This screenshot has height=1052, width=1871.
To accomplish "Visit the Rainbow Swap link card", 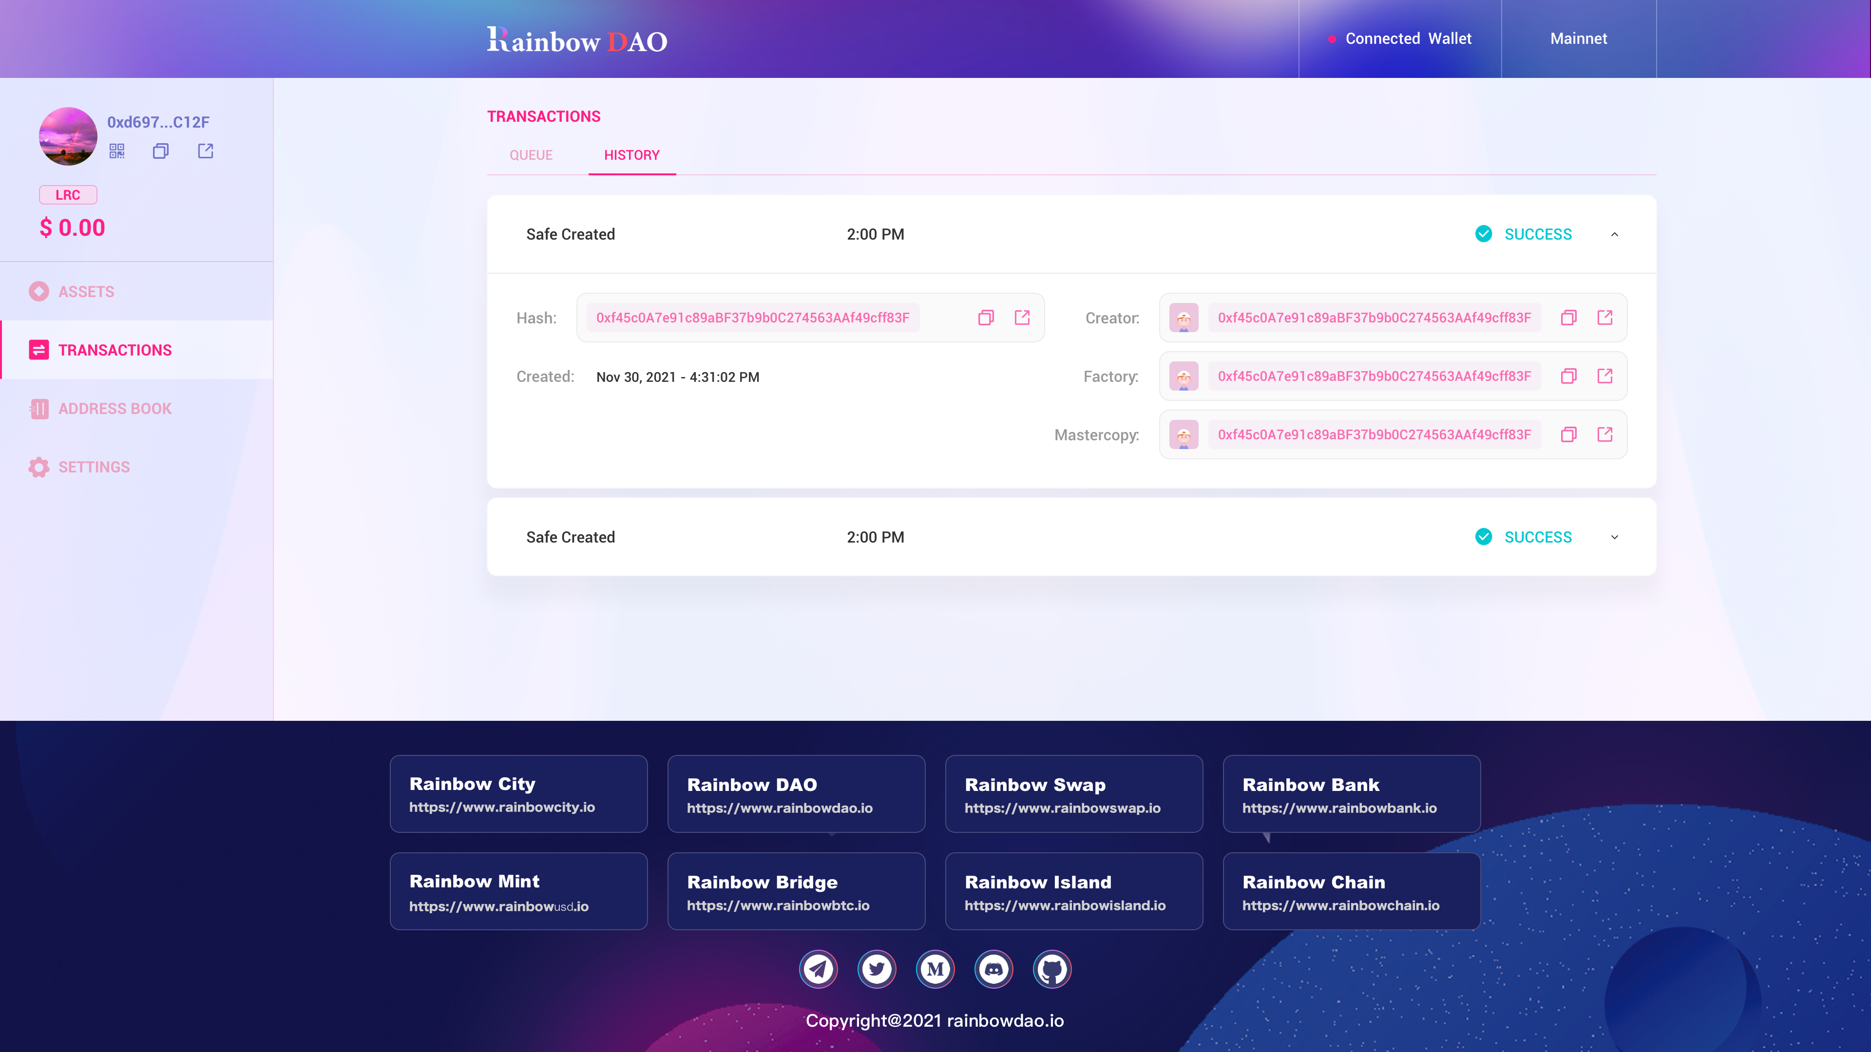I will click(x=1073, y=793).
